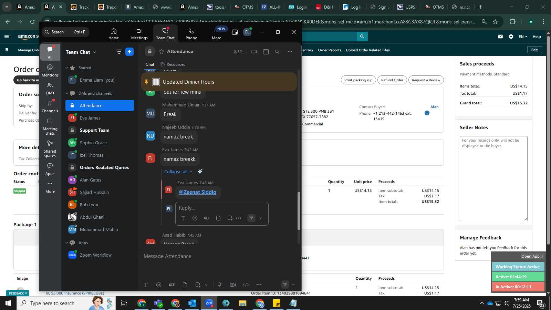Click the Updated Dinner Hours pinned message
This screenshot has height=310, width=551.
(x=219, y=82)
